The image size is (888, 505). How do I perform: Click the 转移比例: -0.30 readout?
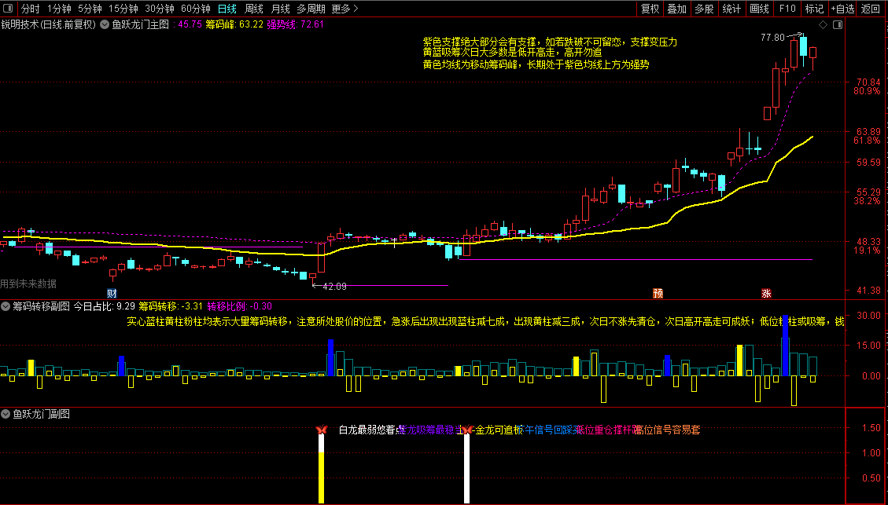(x=240, y=306)
